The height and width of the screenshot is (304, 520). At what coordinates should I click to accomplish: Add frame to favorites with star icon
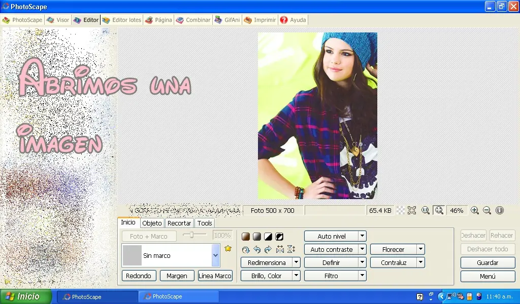228,248
